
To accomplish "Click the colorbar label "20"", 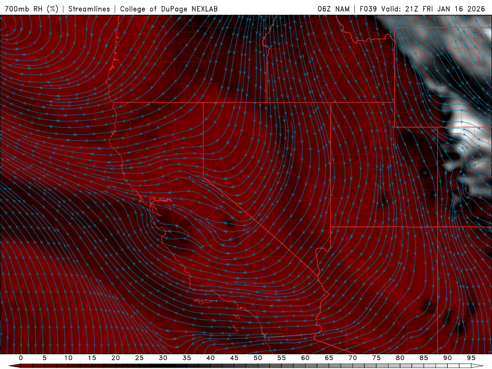I will click(x=116, y=358).
